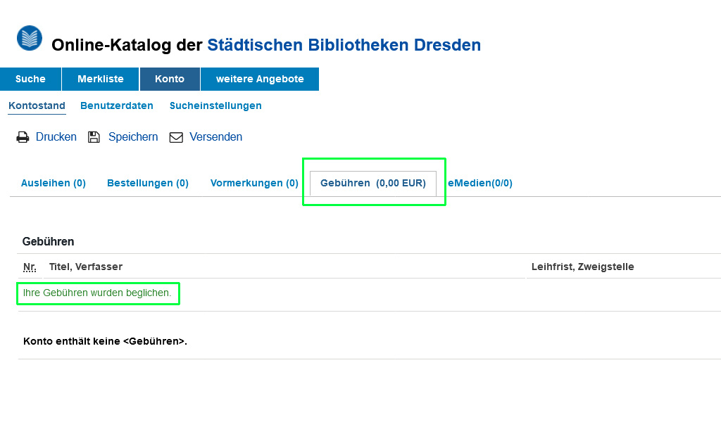Image resolution: width=721 pixels, height=422 pixels.
Task: Select the Konto menu item
Action: click(170, 79)
